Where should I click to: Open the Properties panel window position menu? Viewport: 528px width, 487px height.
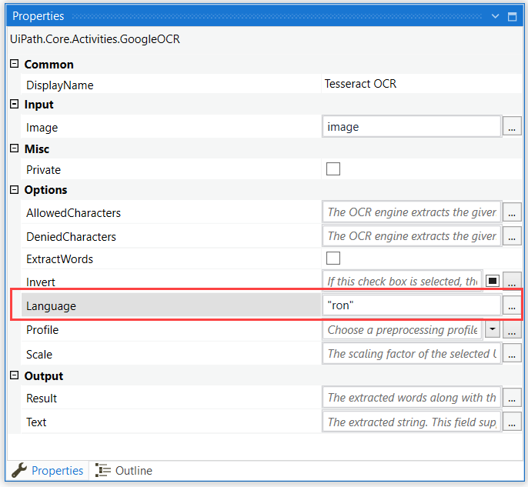coord(496,16)
